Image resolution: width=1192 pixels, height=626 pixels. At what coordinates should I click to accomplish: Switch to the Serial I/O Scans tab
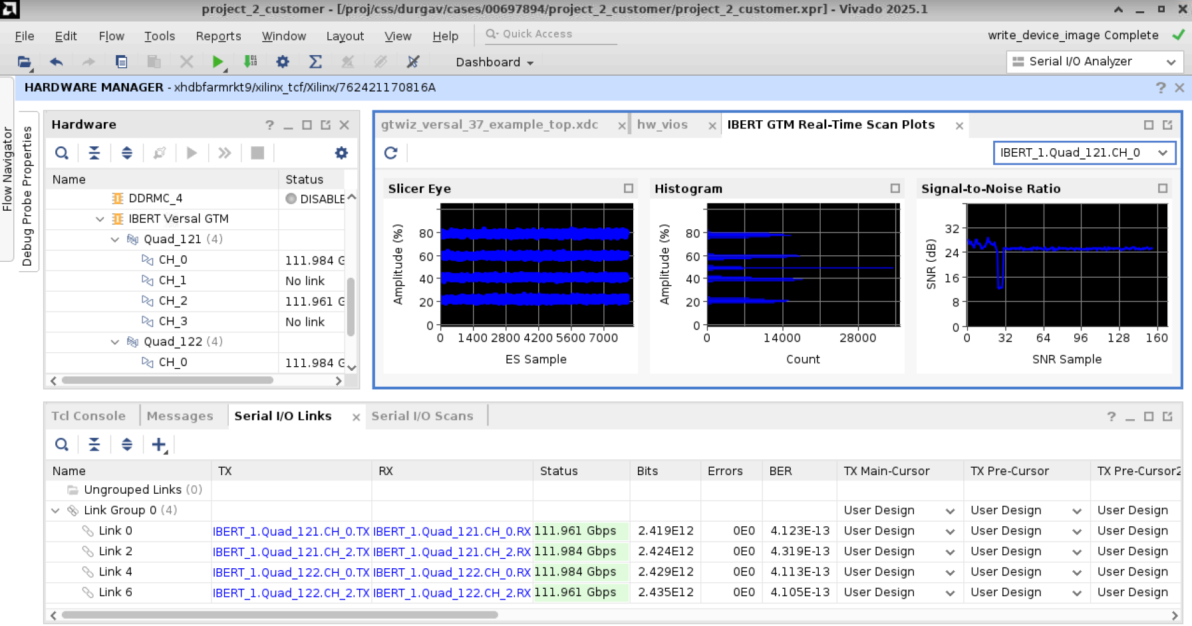(423, 416)
